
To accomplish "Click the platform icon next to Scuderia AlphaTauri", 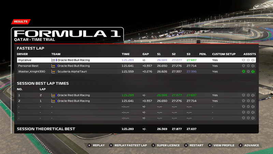I will point(53,72).
